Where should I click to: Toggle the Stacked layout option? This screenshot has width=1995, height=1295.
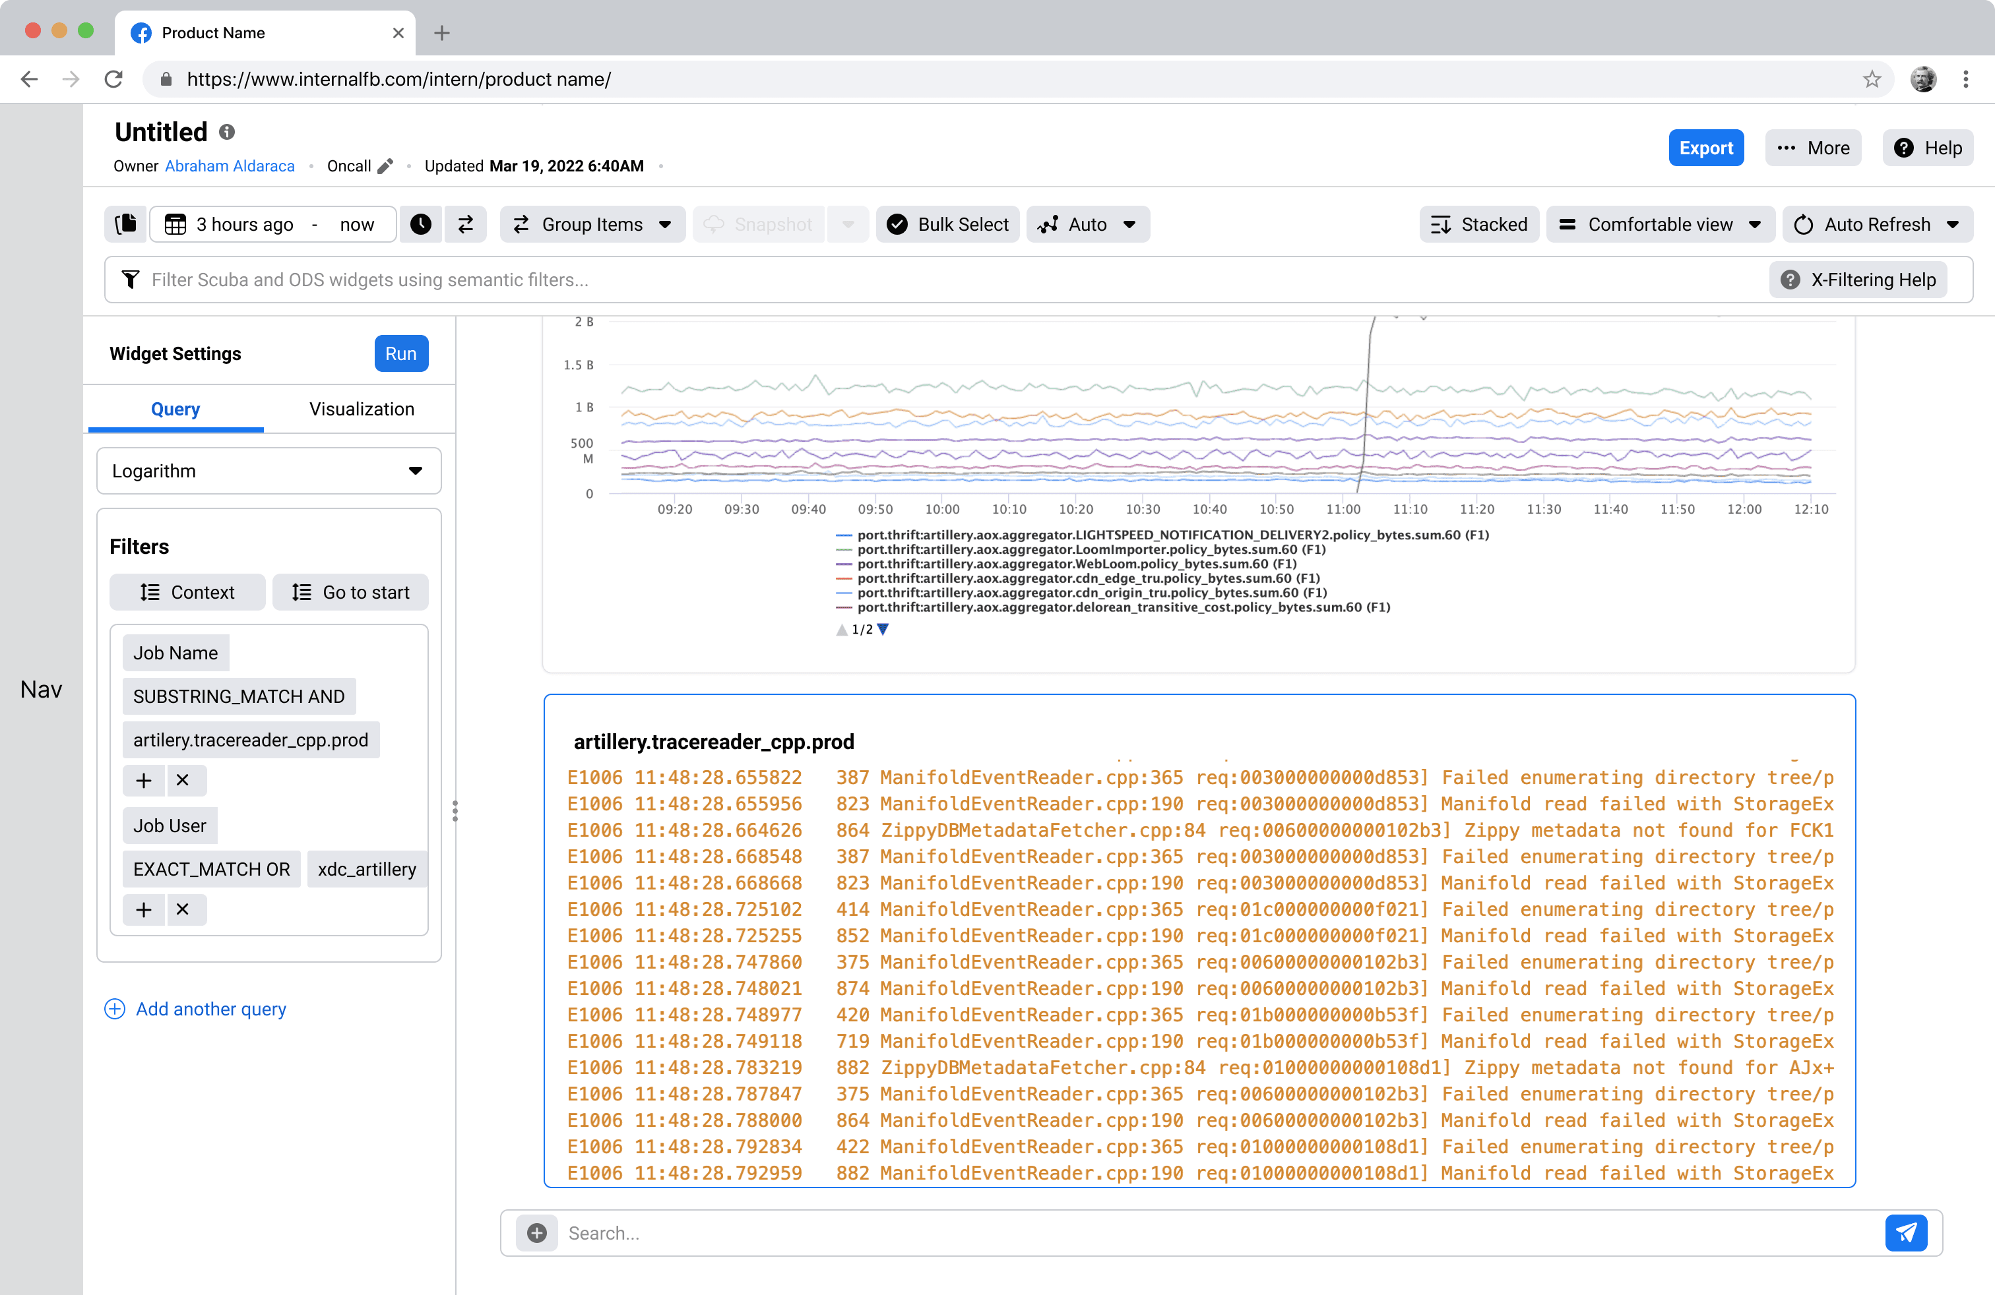pos(1478,224)
